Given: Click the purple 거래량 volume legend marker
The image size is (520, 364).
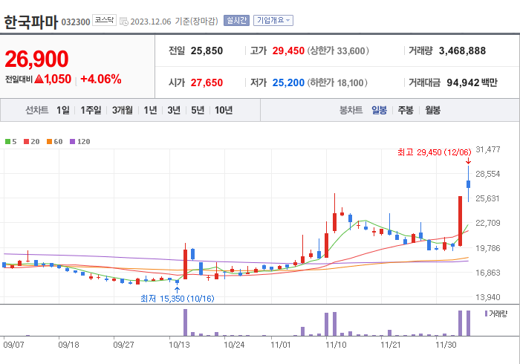Looking at the screenshot, I should (x=486, y=313).
